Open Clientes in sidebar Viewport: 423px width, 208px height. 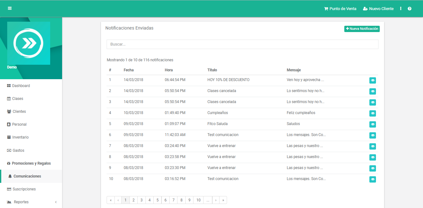click(x=16, y=112)
